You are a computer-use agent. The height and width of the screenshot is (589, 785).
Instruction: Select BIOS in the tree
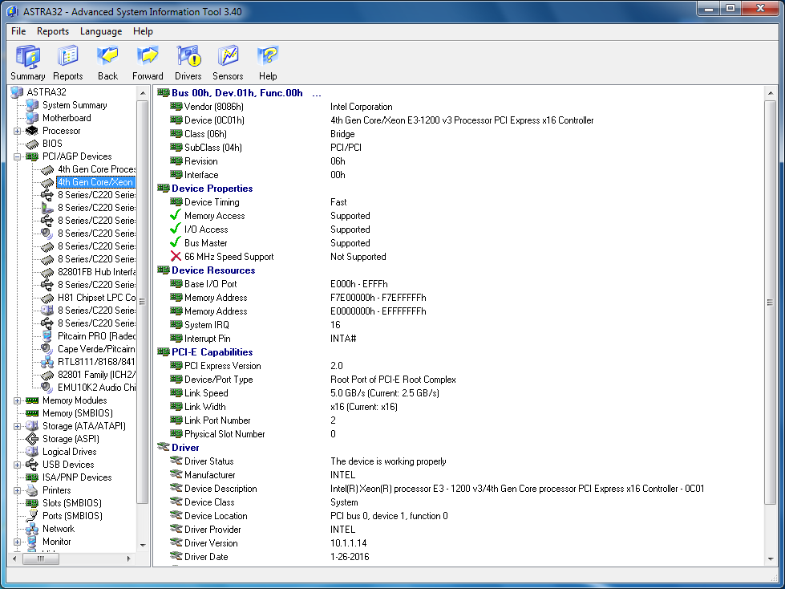[x=52, y=144]
